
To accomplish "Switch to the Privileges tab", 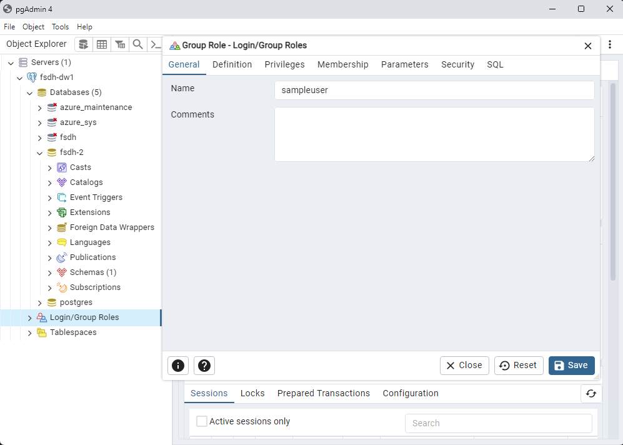I will [284, 64].
